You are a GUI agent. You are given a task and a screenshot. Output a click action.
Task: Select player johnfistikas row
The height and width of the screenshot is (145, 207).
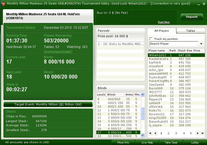(176, 96)
